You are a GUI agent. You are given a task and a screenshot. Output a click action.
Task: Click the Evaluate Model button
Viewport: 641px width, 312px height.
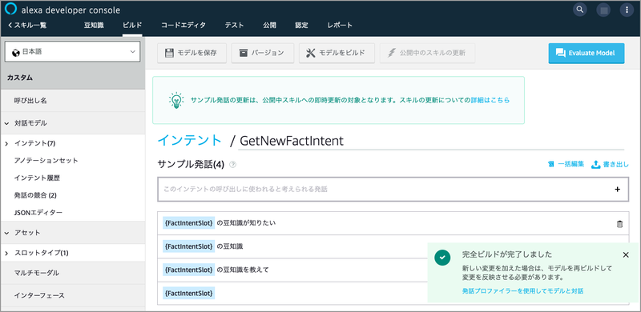tap(587, 53)
